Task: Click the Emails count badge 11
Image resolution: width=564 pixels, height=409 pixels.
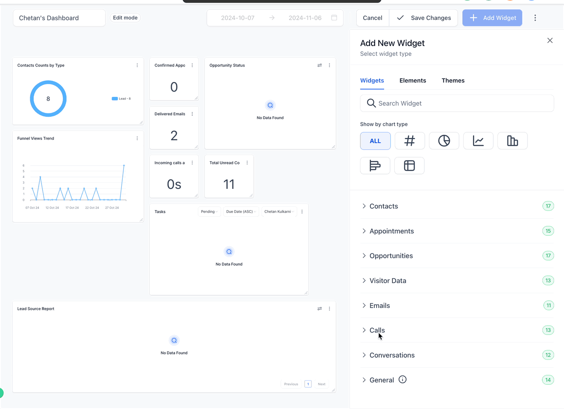Action: (x=548, y=305)
